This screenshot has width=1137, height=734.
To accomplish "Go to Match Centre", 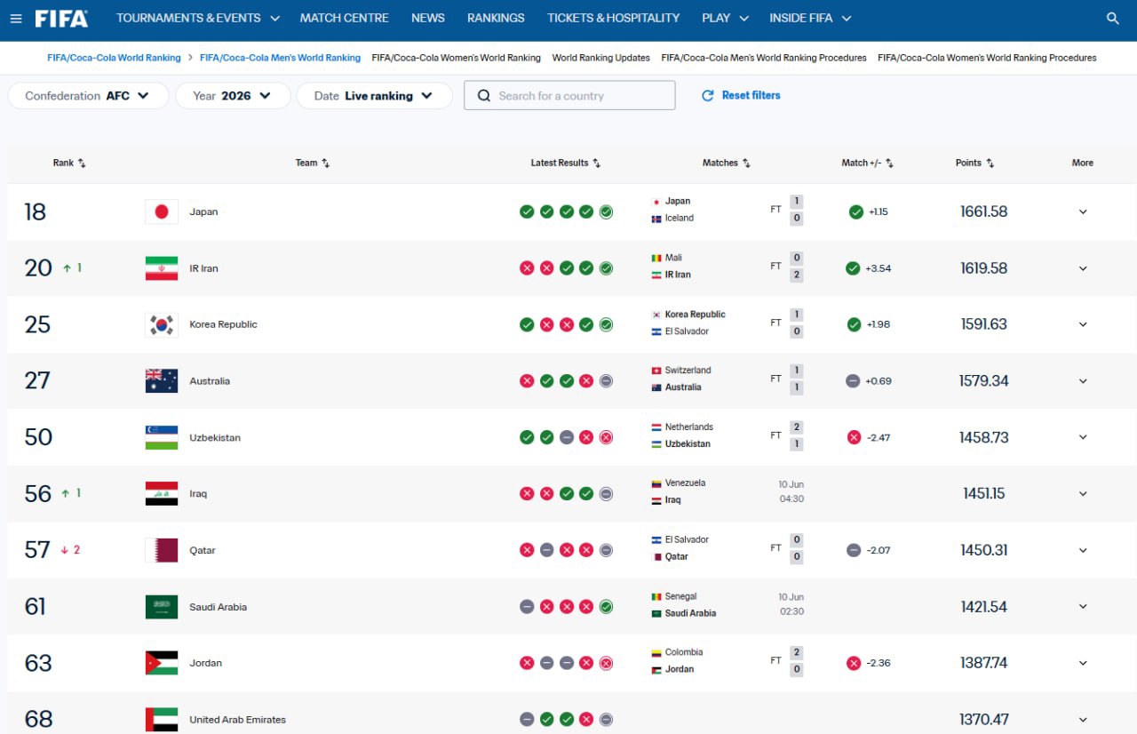I will click(345, 18).
